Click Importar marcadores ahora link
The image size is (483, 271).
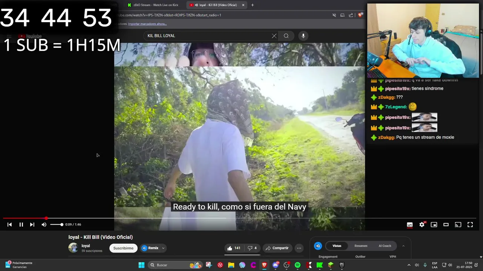point(147,24)
